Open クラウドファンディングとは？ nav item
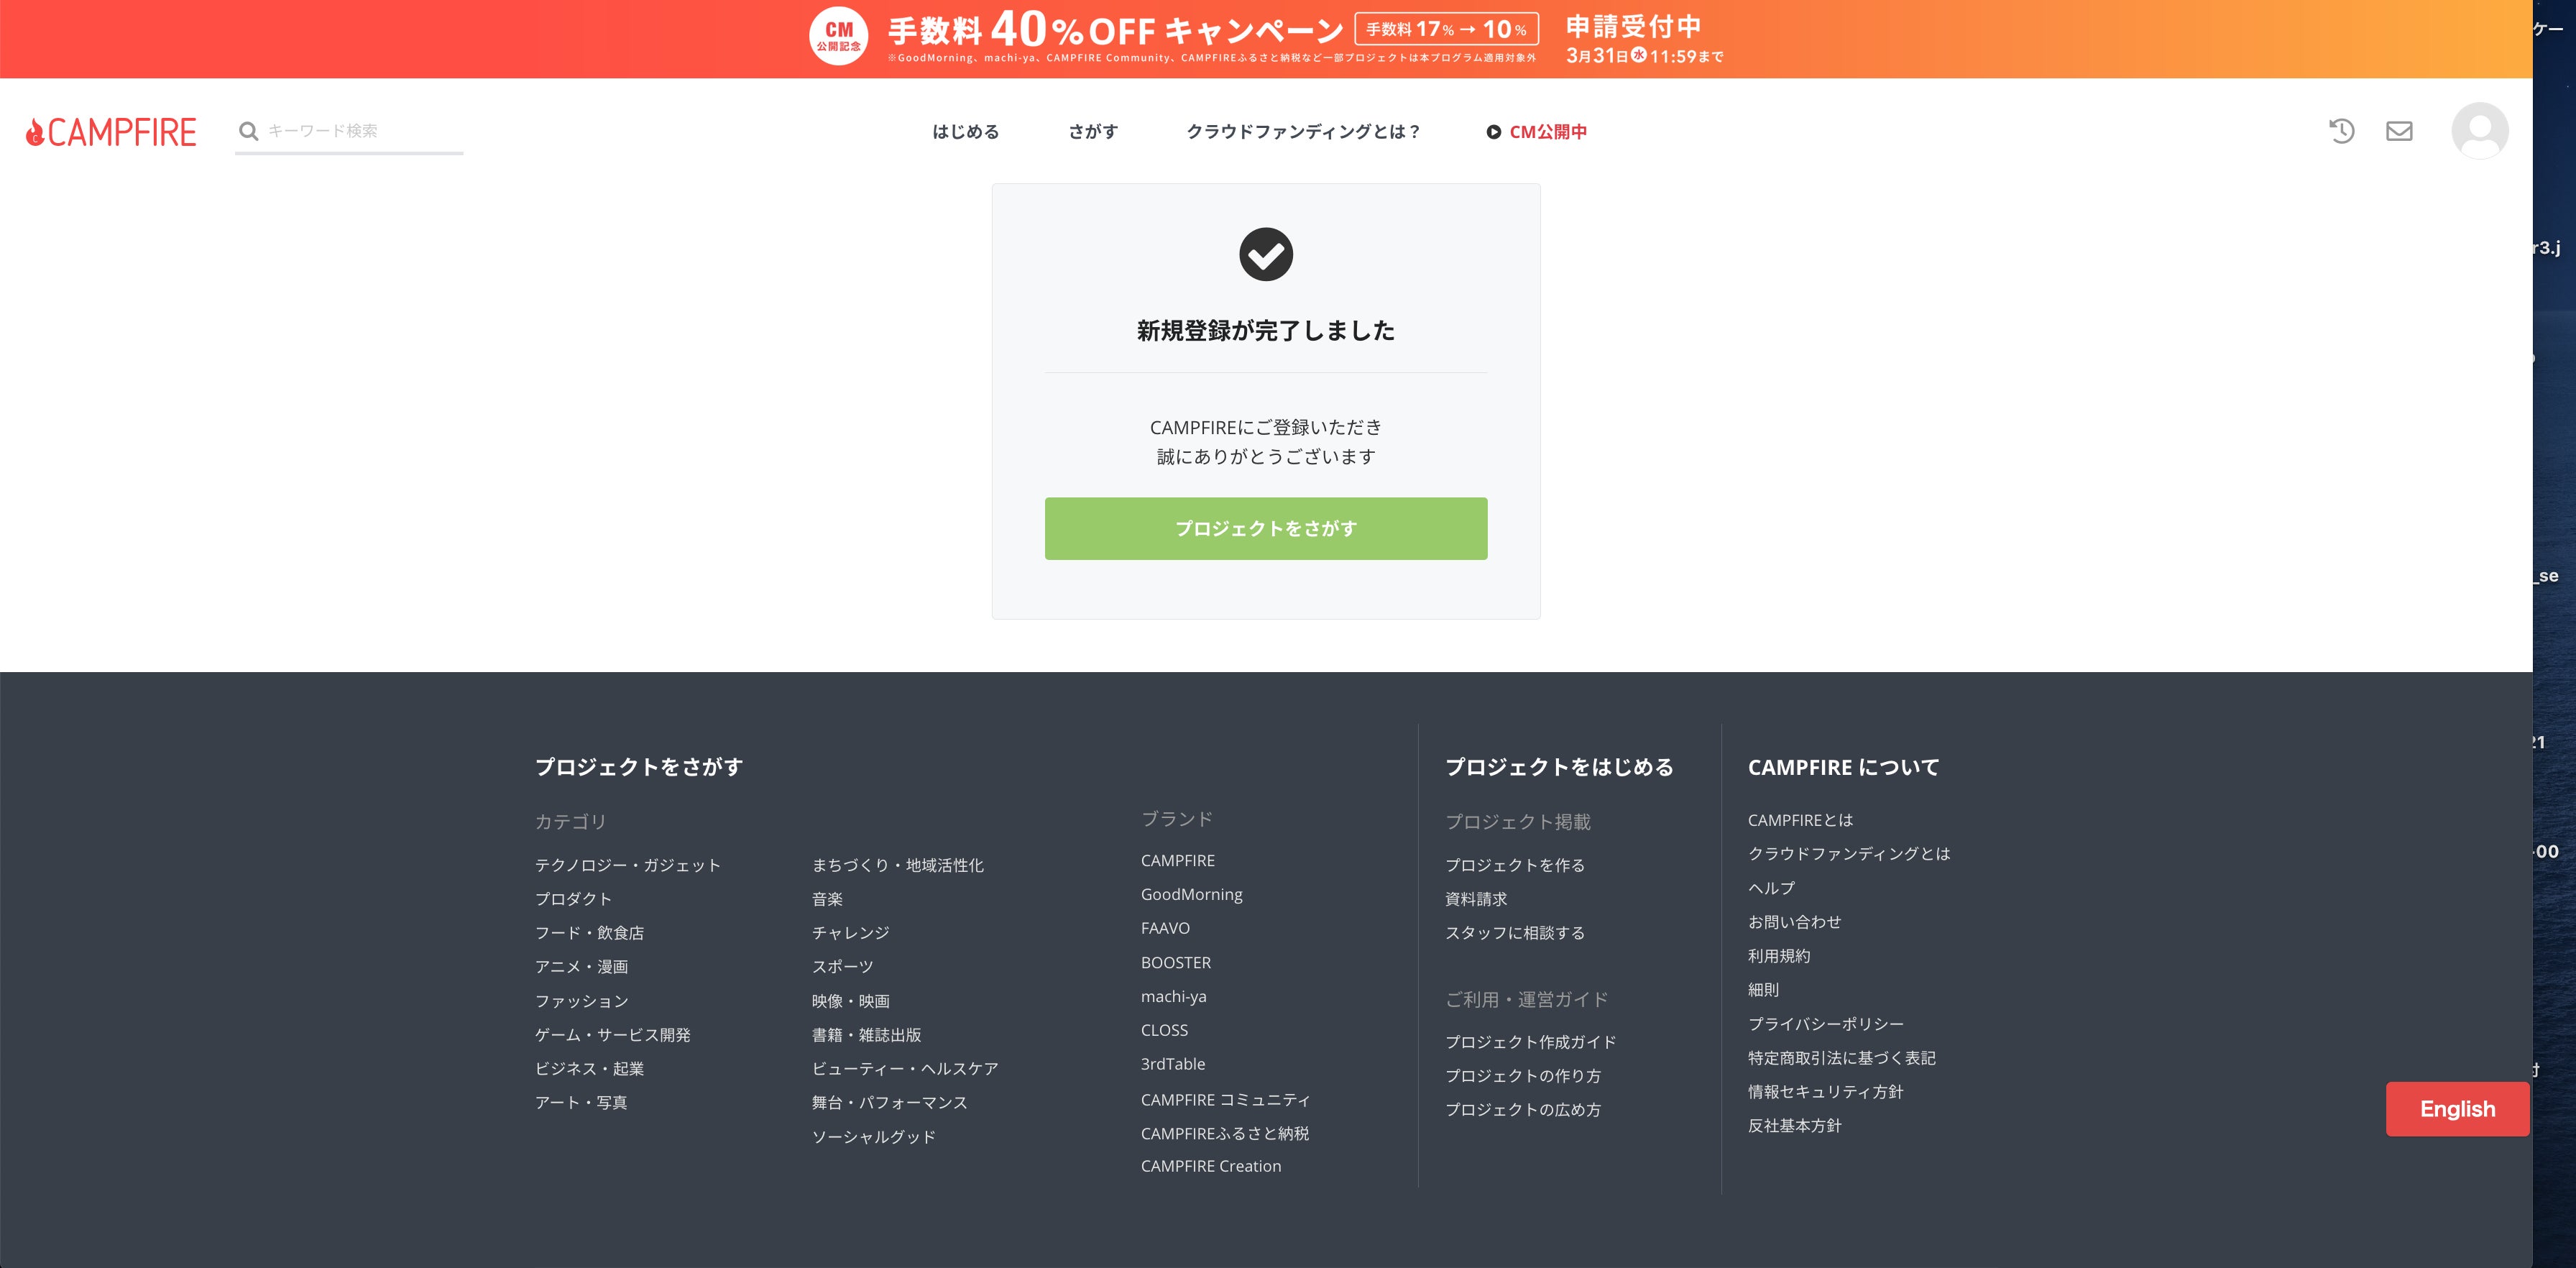The height and width of the screenshot is (1268, 2576). [1303, 132]
